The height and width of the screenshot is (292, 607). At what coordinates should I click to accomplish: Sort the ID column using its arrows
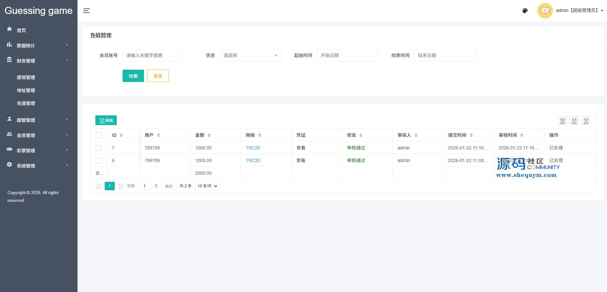point(121,135)
